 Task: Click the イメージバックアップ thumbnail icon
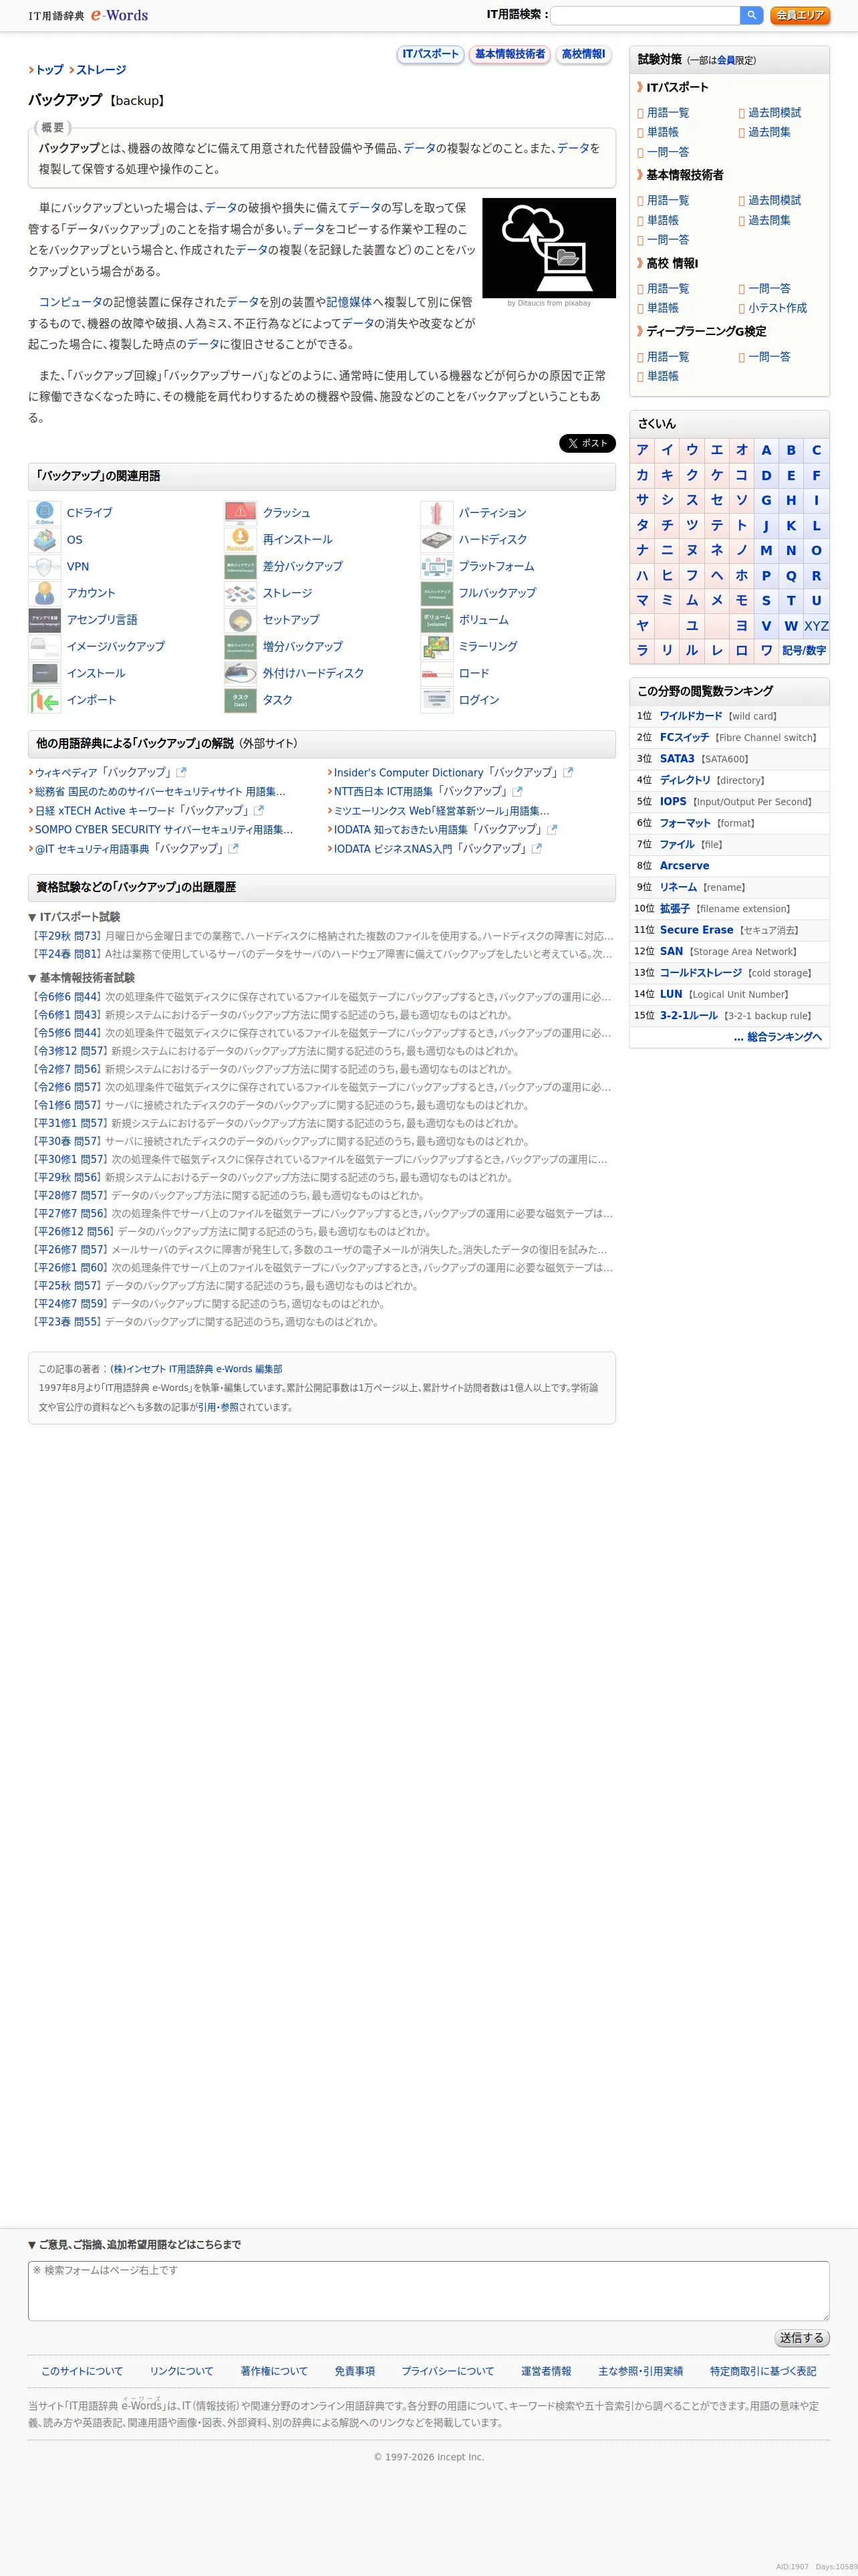click(44, 647)
